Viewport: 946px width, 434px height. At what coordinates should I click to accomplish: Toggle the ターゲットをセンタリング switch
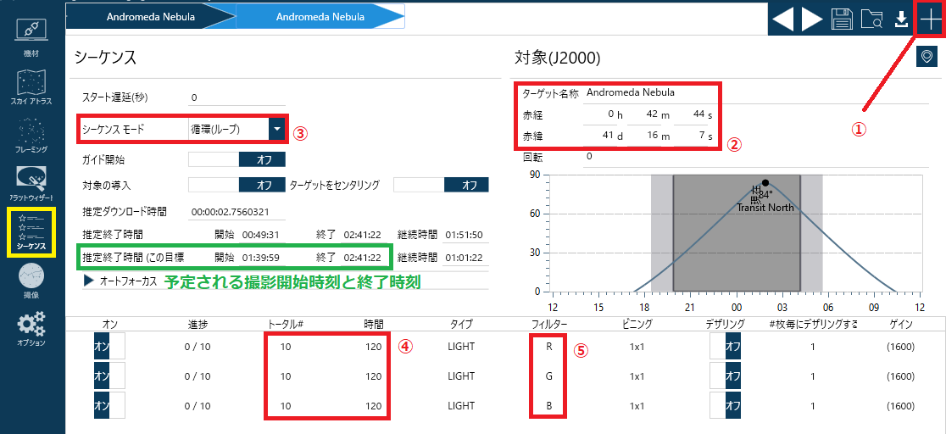click(441, 185)
